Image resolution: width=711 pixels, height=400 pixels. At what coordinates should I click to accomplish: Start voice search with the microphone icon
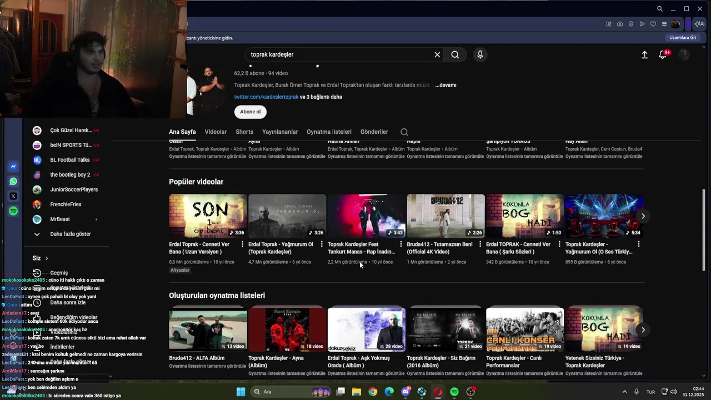480,54
